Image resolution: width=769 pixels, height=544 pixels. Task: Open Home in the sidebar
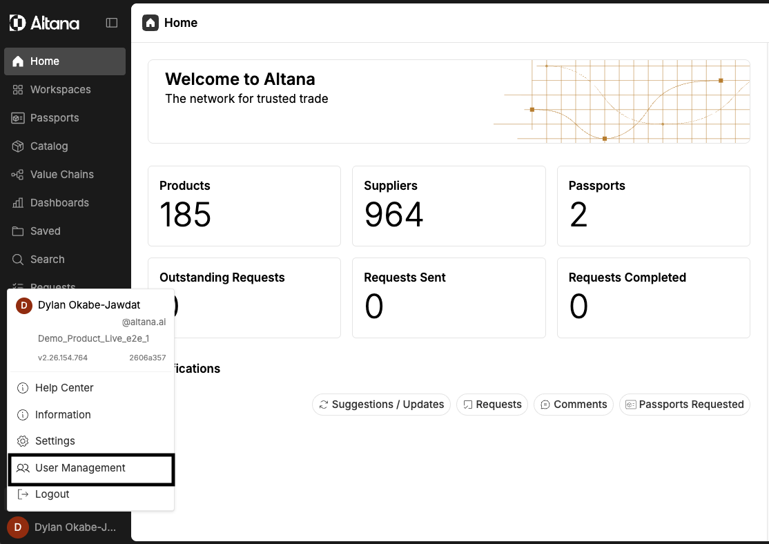[65, 61]
